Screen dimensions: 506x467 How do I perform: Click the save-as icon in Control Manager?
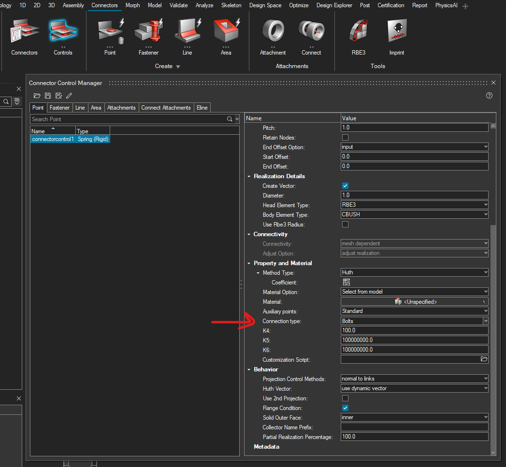[x=58, y=96]
